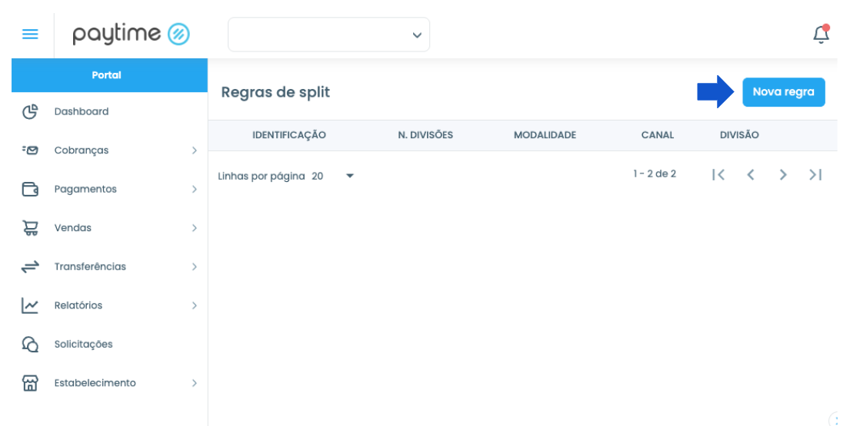Image resolution: width=850 pixels, height=426 pixels.
Task: Click the Pagamentos wallet icon
Action: point(30,190)
